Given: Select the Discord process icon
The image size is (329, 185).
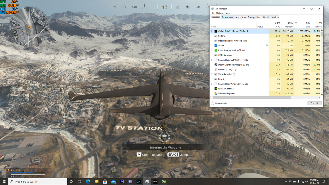Looking at the screenshot, I should pyautogui.click(x=216, y=69).
